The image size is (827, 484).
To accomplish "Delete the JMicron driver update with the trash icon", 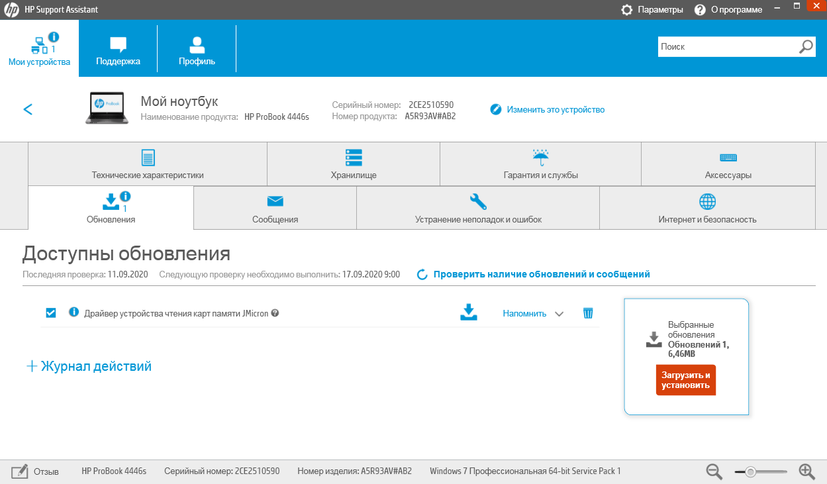I will pyautogui.click(x=588, y=313).
